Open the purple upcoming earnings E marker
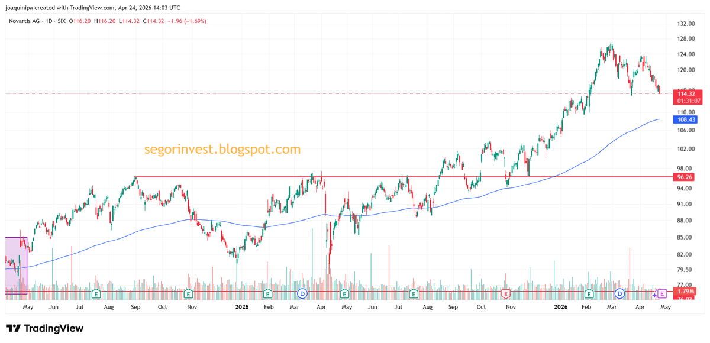This screenshot has width=710, height=343. pyautogui.click(x=662, y=293)
